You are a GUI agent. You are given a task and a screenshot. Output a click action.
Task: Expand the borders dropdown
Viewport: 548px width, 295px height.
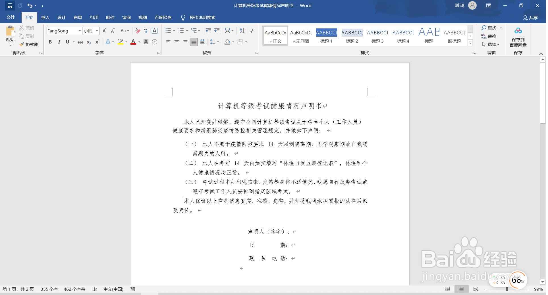[246, 42]
